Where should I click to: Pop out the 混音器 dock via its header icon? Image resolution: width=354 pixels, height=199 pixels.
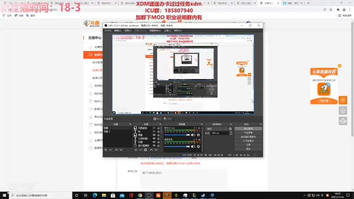pyautogui.click(x=202, y=124)
